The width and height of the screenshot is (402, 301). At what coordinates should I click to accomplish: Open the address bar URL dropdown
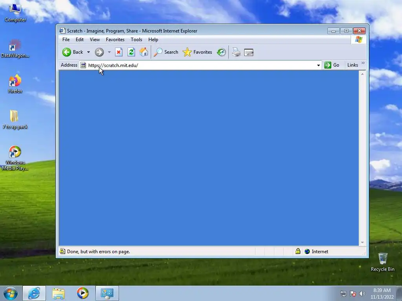[318, 65]
